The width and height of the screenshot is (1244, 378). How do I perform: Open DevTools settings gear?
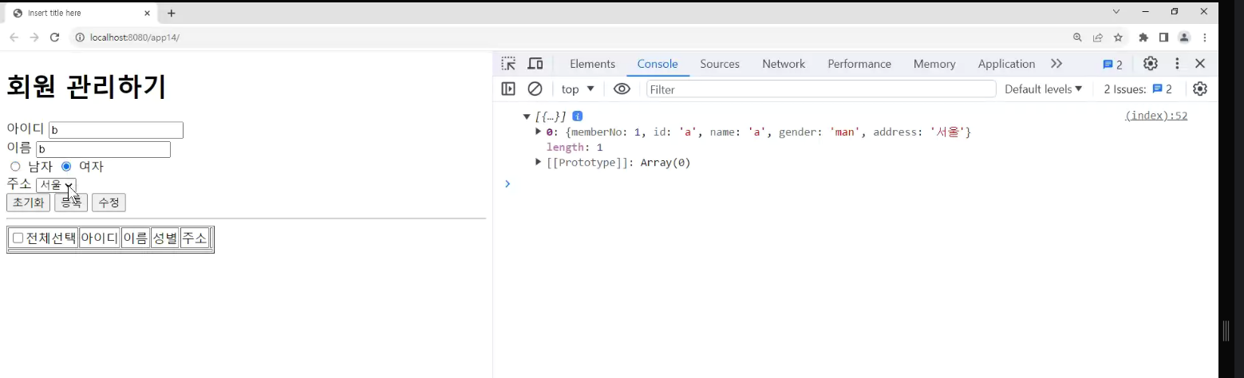tap(1150, 64)
